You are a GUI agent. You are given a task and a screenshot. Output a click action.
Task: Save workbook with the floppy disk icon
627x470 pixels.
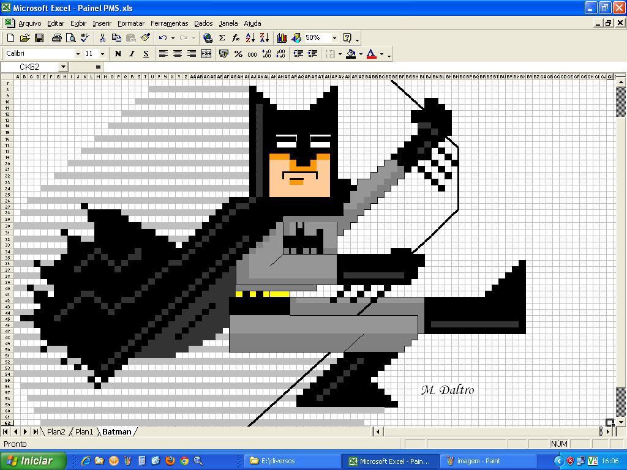(39, 38)
